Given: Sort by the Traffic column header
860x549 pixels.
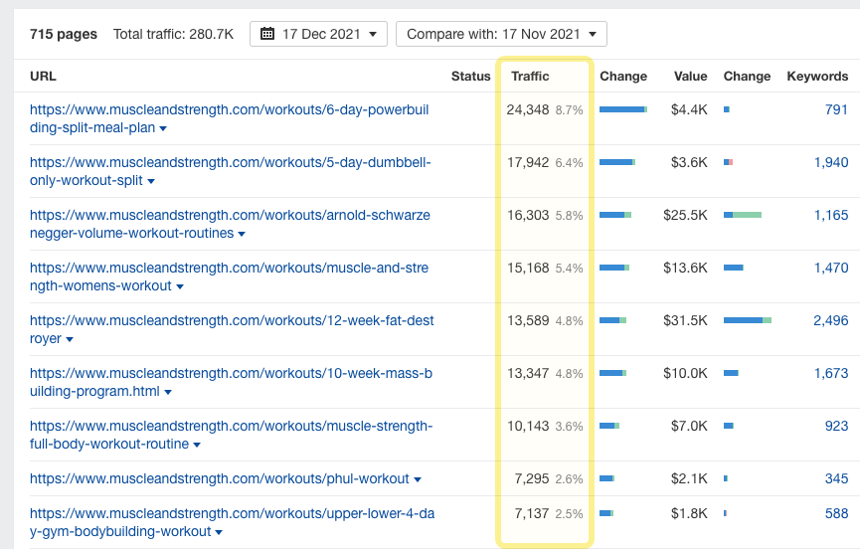Looking at the screenshot, I should pyautogui.click(x=530, y=76).
